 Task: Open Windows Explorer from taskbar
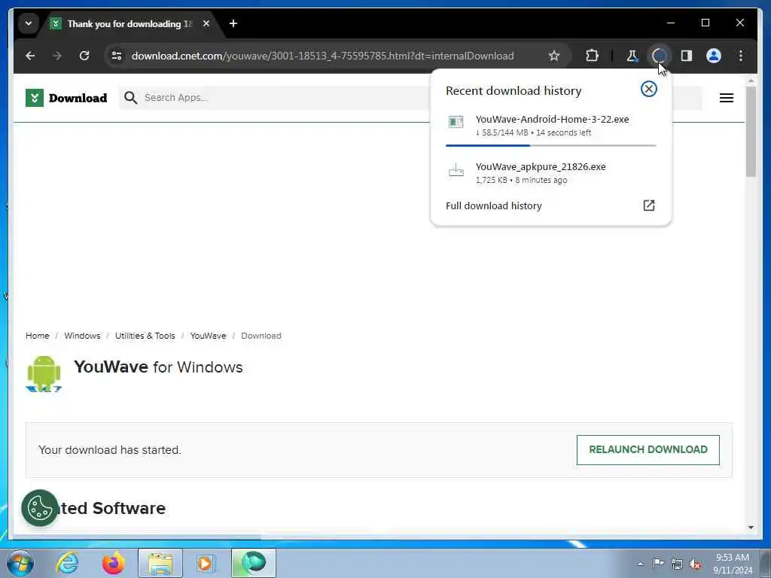(160, 563)
